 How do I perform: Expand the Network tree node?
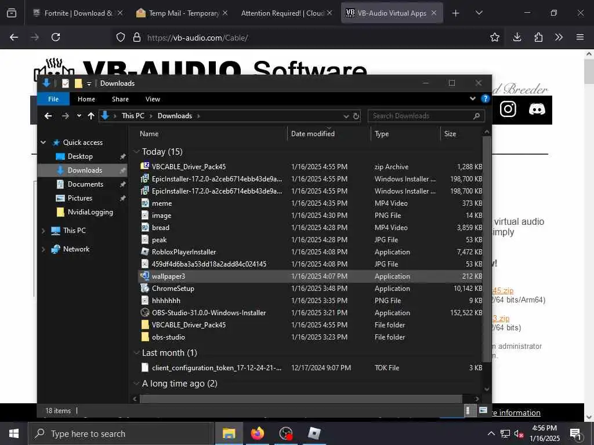tap(43, 249)
